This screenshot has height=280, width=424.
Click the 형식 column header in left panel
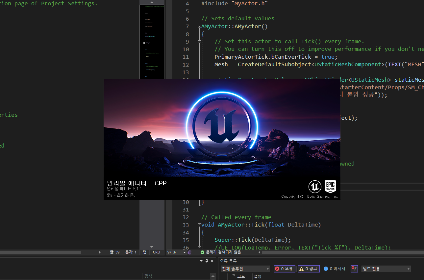click(x=148, y=276)
